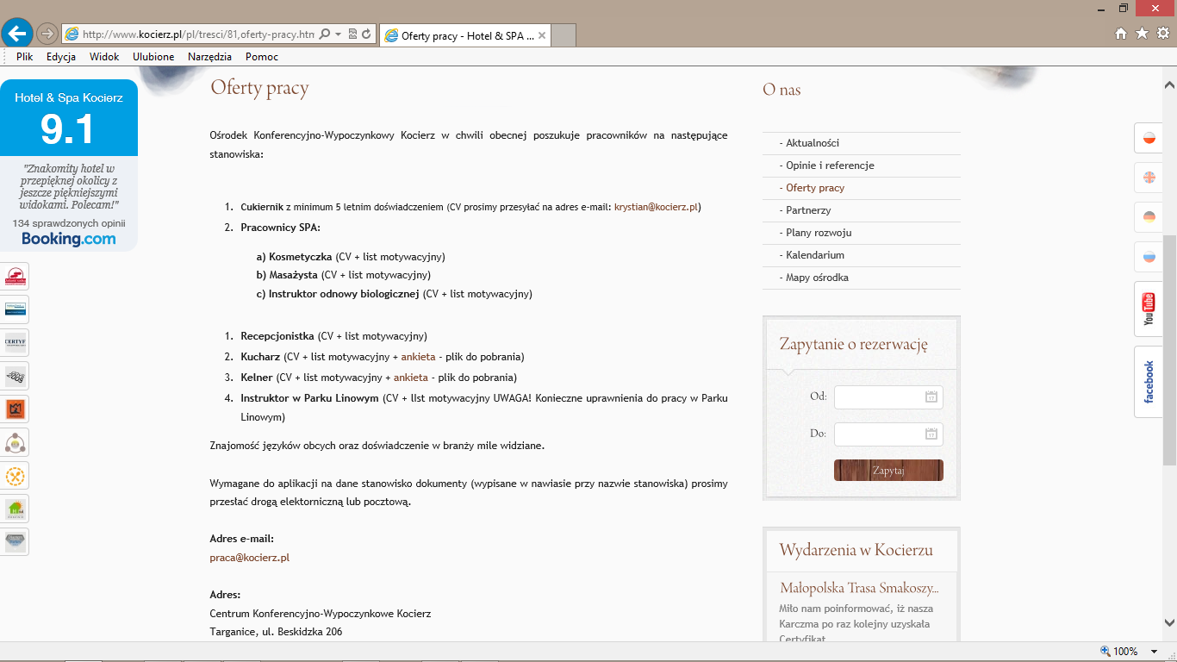Viewport: 1177px width, 662px height.
Task: Open calendar picker for Od date
Action: tap(931, 397)
